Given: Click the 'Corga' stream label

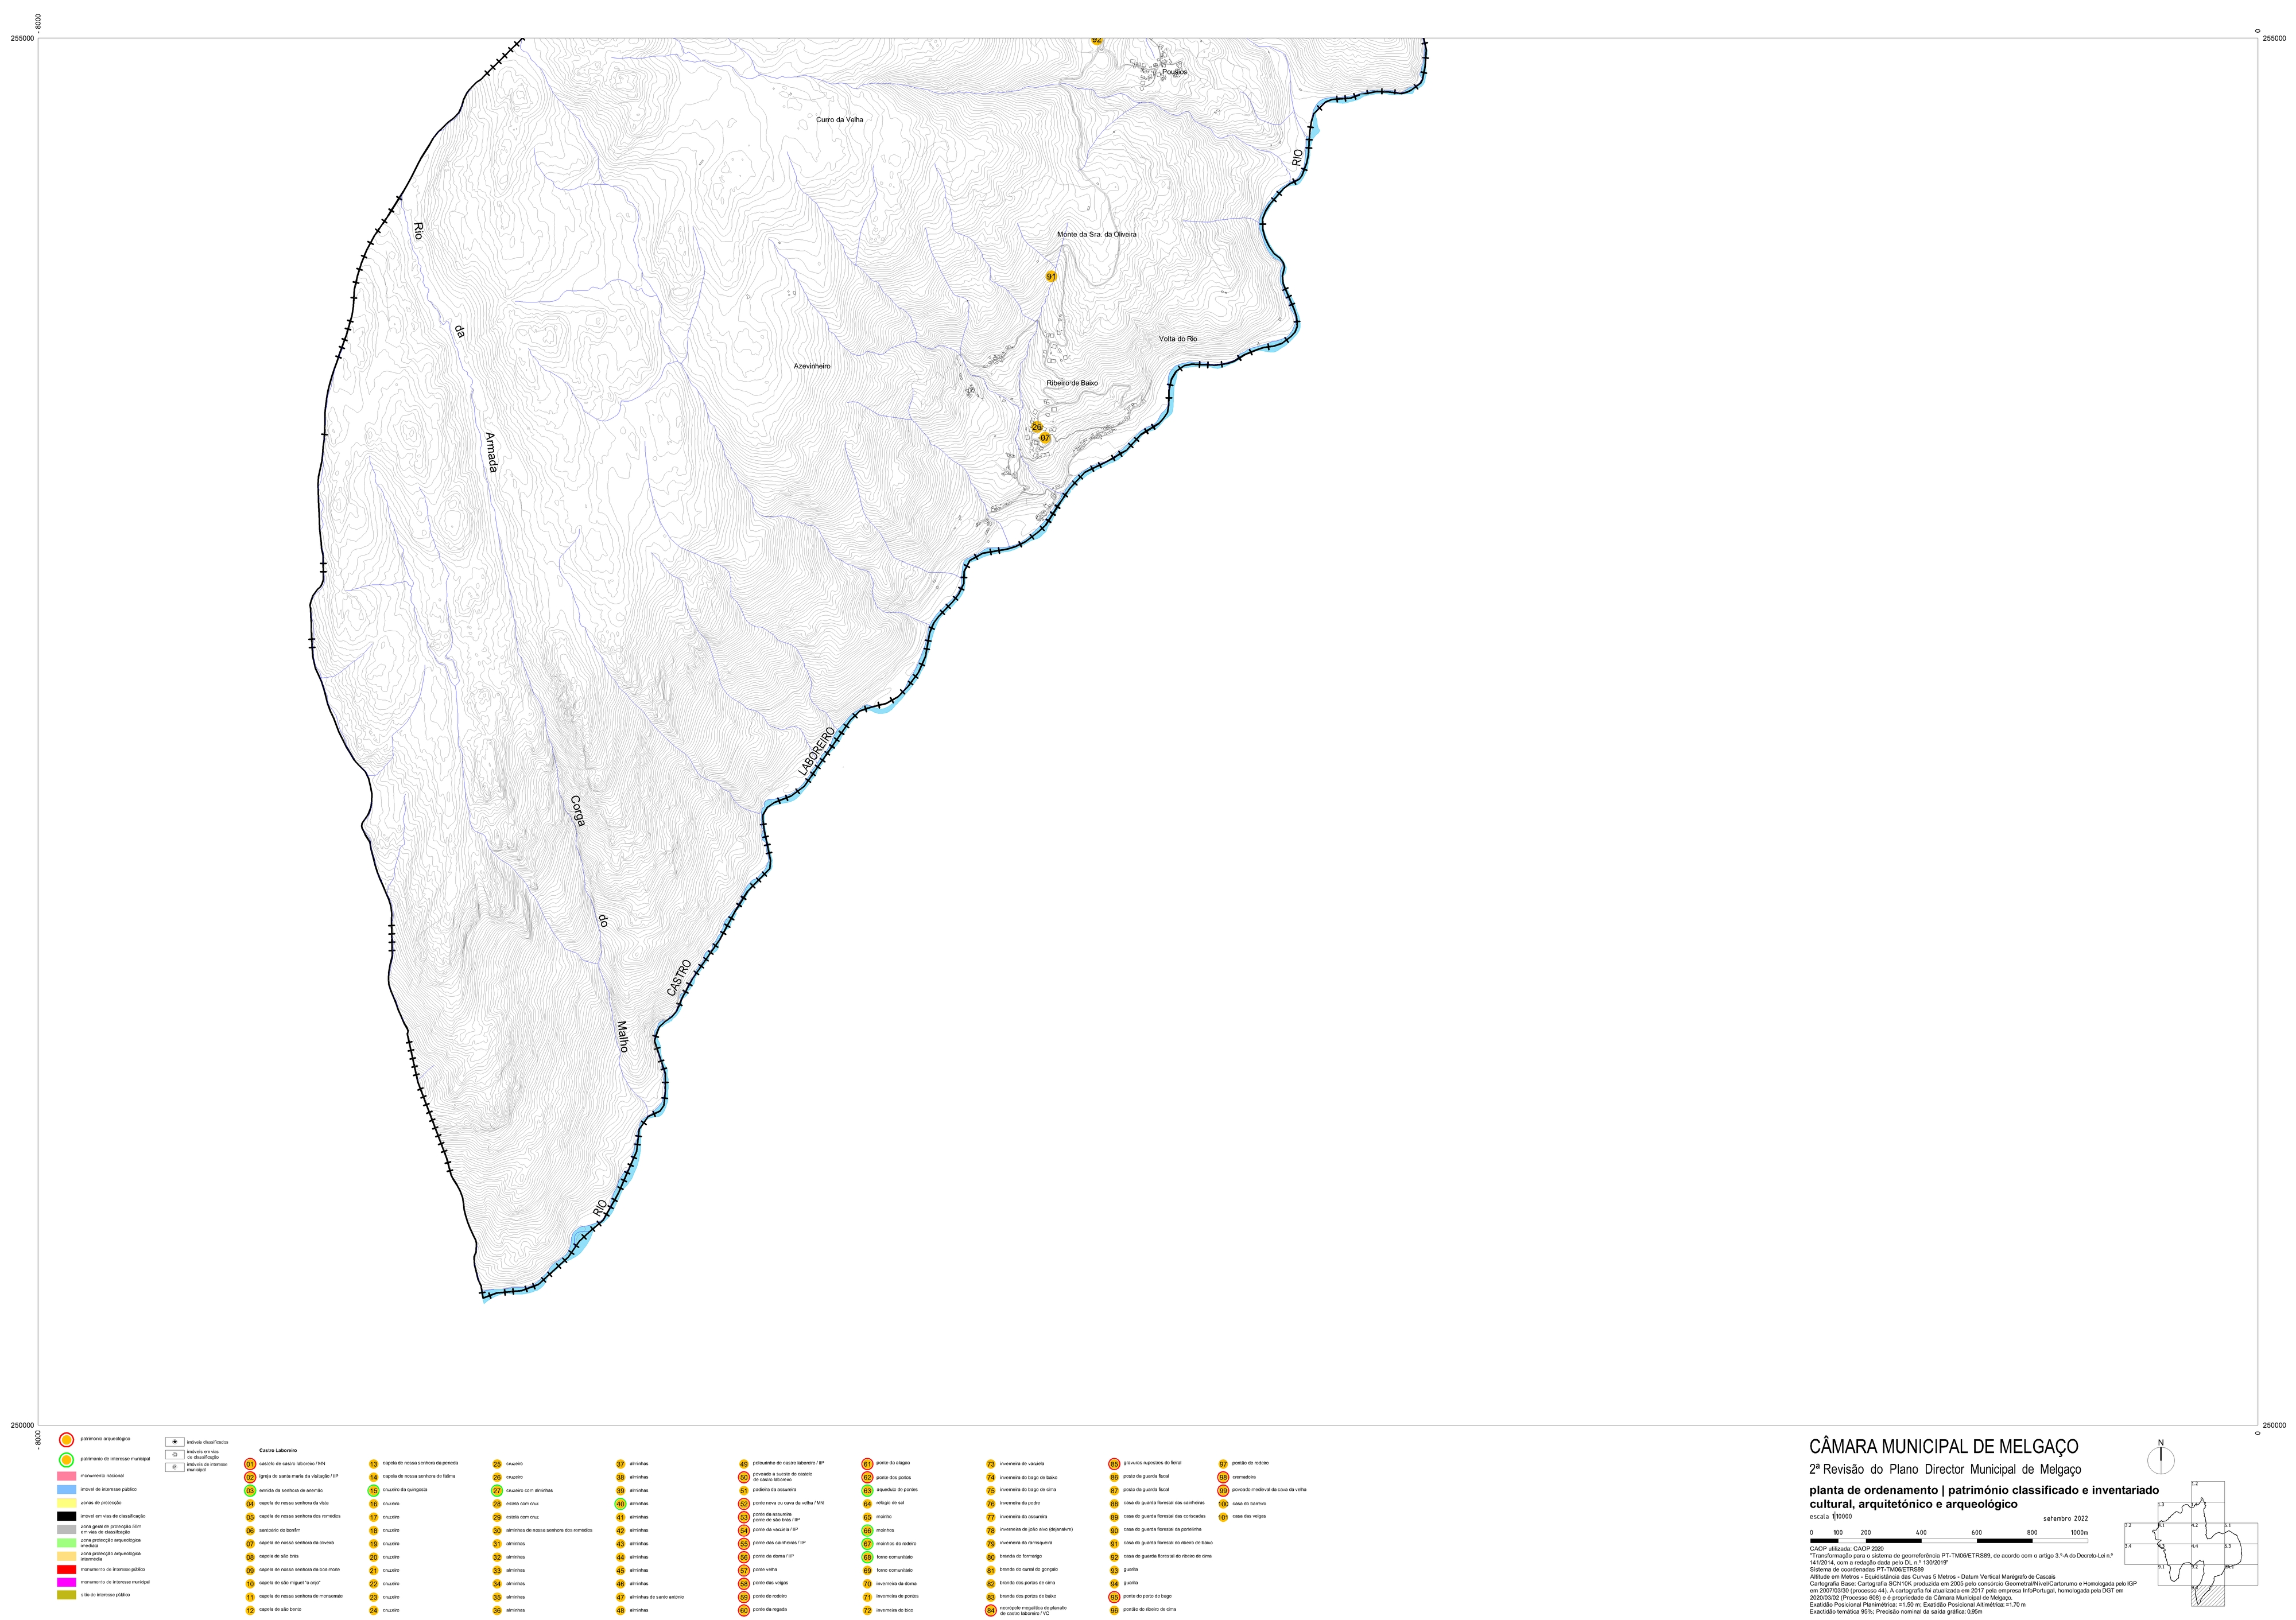Looking at the screenshot, I should [x=577, y=810].
